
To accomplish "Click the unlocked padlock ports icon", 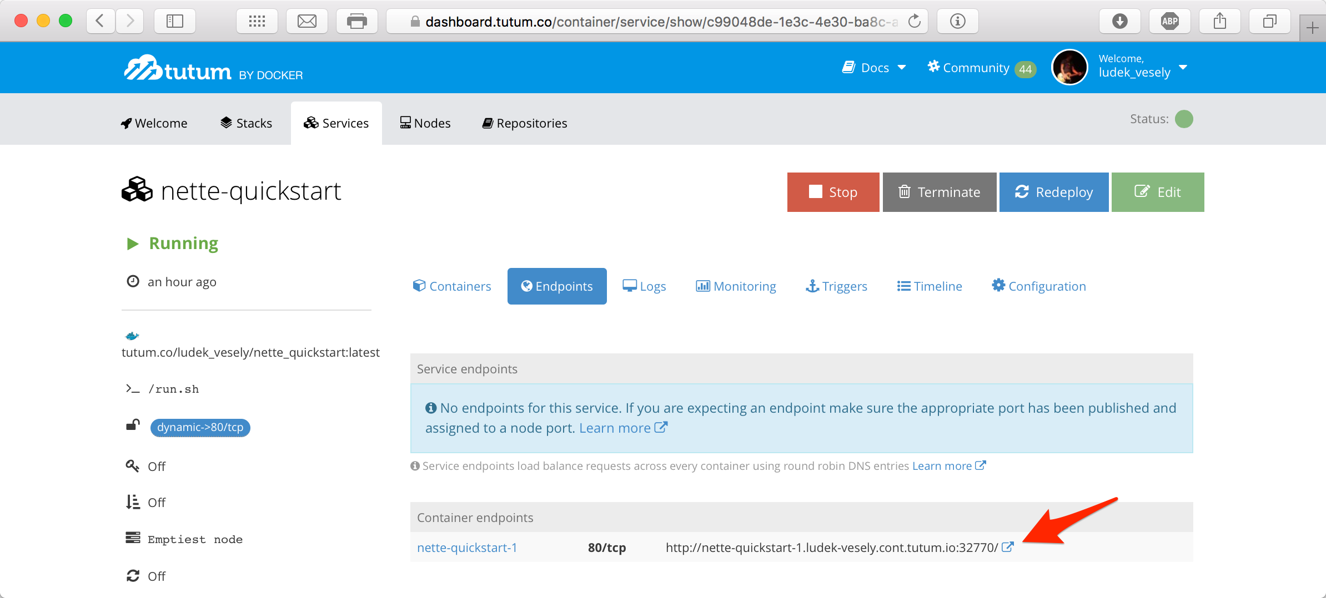I will click(133, 425).
